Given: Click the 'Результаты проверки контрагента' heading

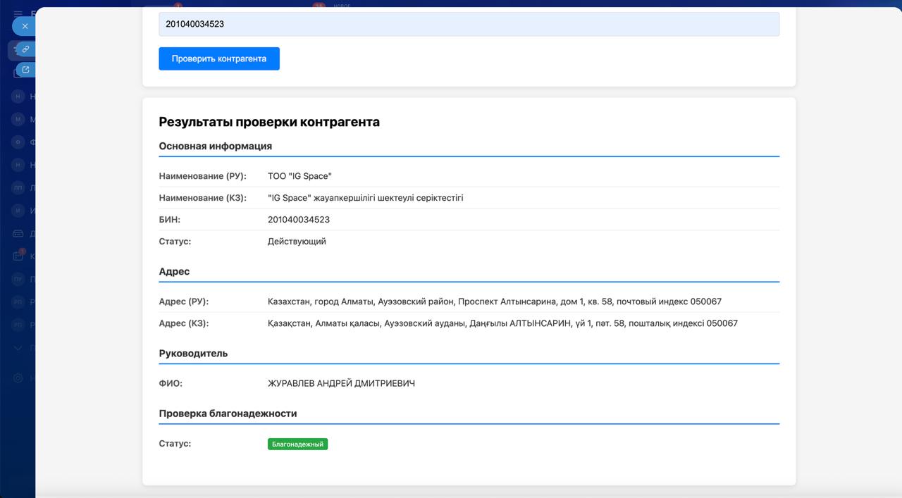Looking at the screenshot, I should [x=269, y=122].
